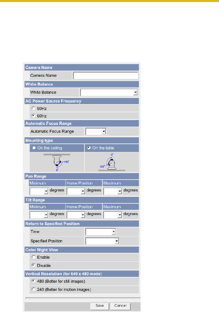Select 480 vertical resolution for still images

pos(33,281)
